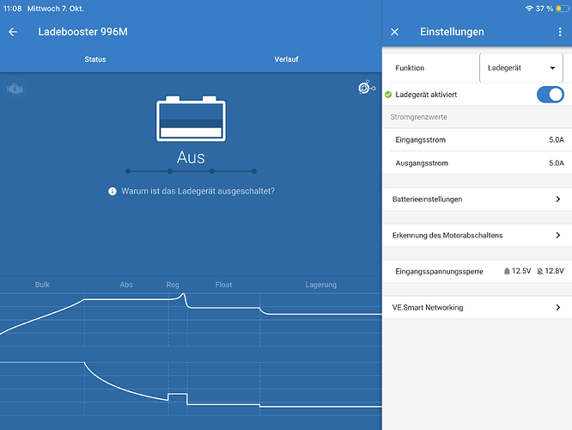Tap the info icon beside the Warum question
The height and width of the screenshot is (430, 572).
[113, 192]
